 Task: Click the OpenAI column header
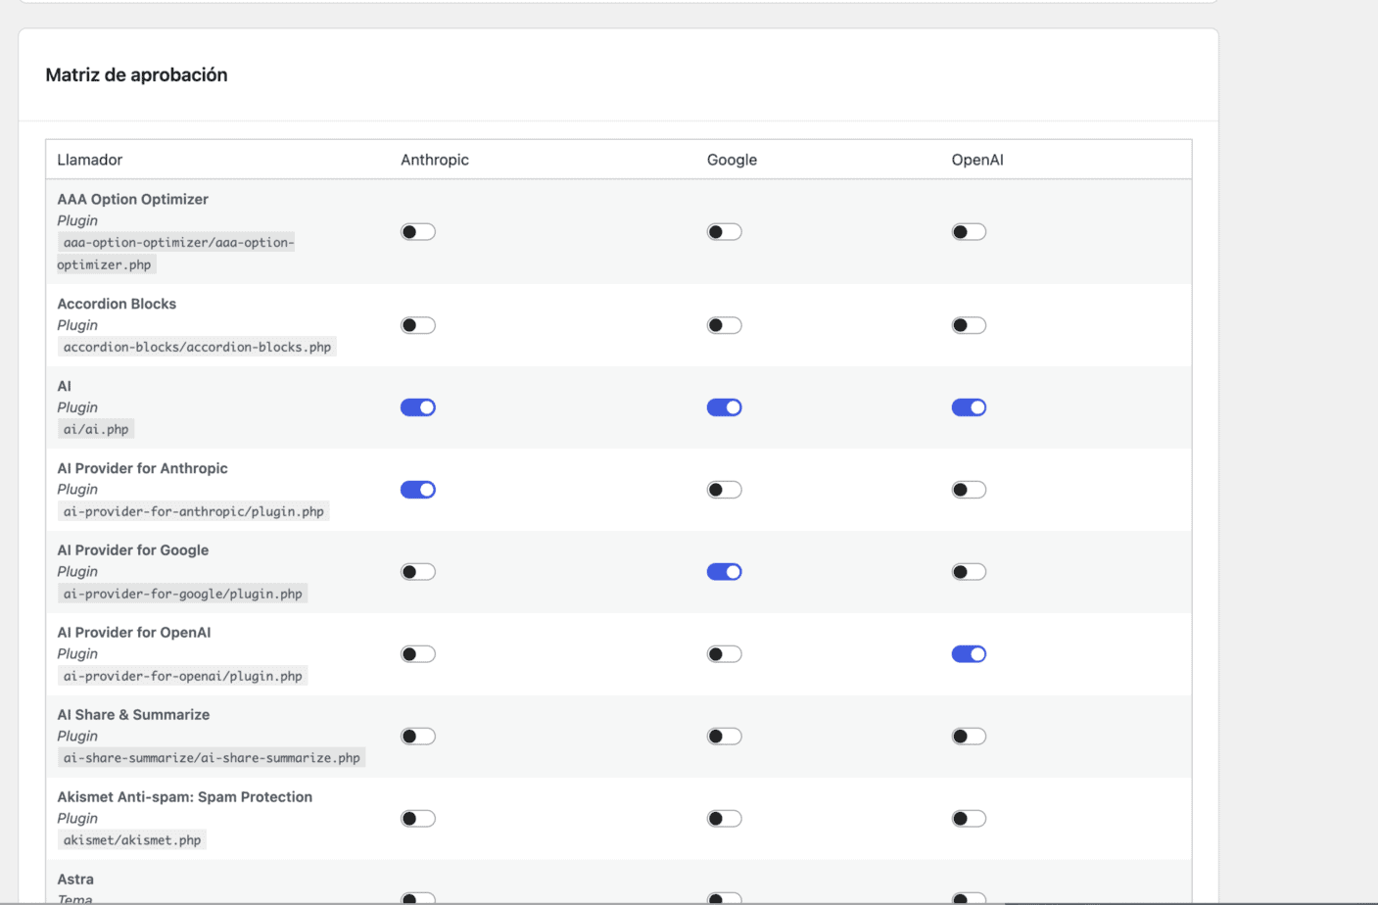(x=977, y=160)
